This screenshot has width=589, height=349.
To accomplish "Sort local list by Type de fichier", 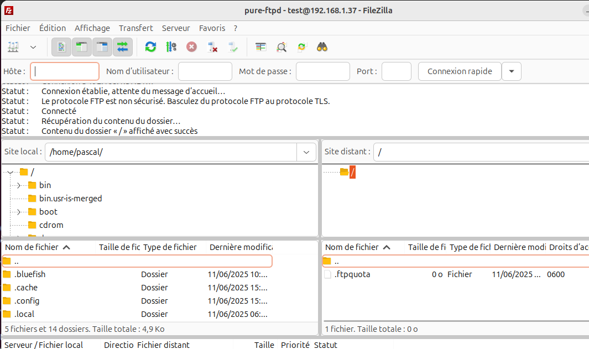I will [174, 247].
